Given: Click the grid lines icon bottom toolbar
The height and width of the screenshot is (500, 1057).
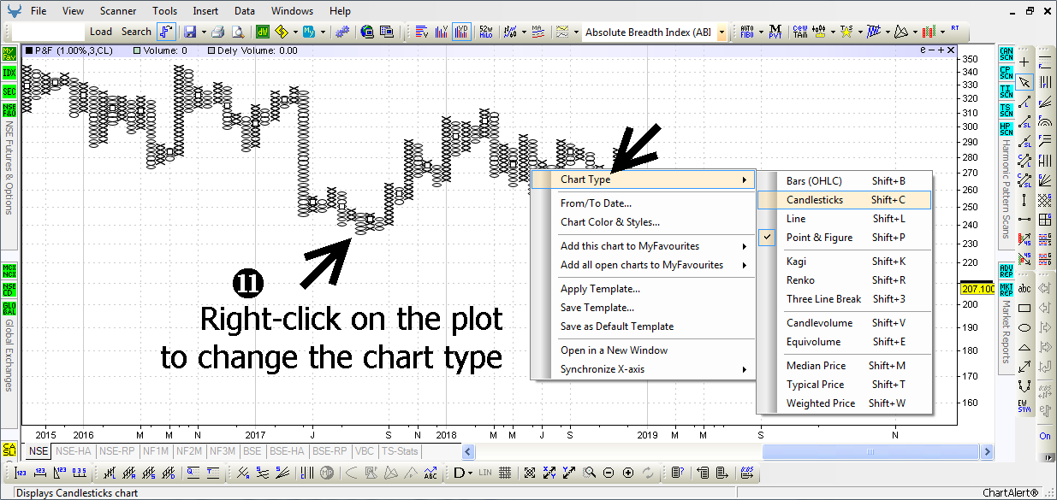Looking at the screenshot, I should tap(505, 473).
